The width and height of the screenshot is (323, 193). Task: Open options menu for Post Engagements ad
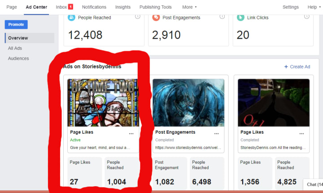coord(216,134)
